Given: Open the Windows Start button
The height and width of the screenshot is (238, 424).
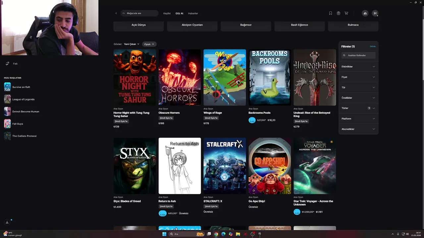Looking at the screenshot, I should 164,234.
